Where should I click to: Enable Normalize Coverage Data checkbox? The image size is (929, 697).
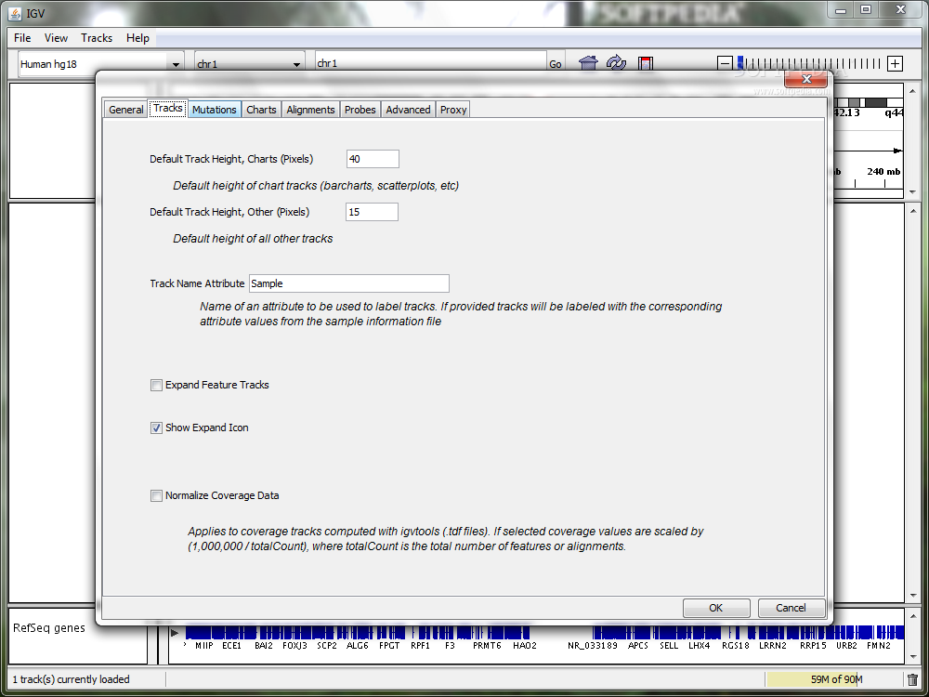(156, 495)
